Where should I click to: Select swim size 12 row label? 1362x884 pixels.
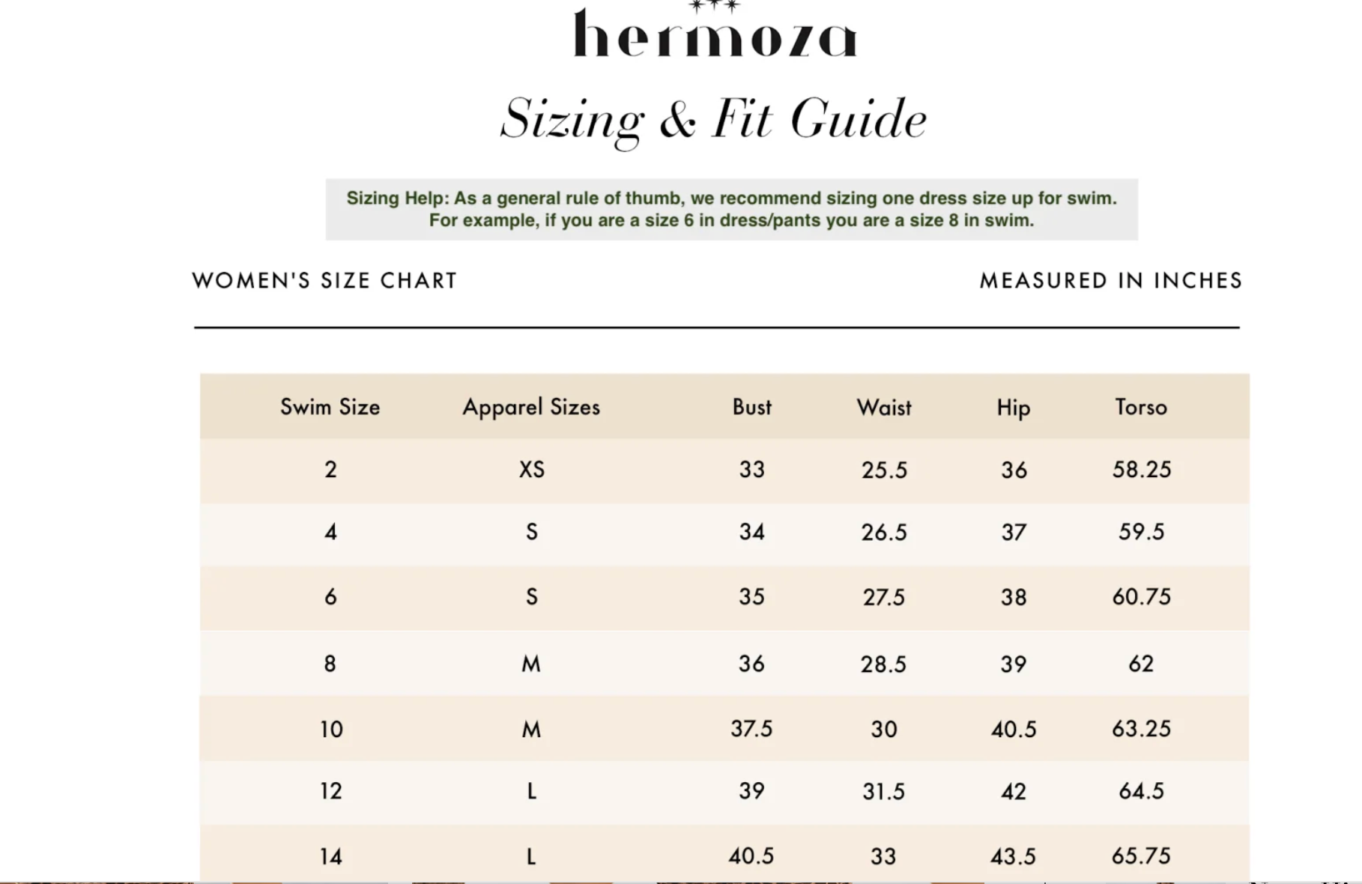click(331, 792)
